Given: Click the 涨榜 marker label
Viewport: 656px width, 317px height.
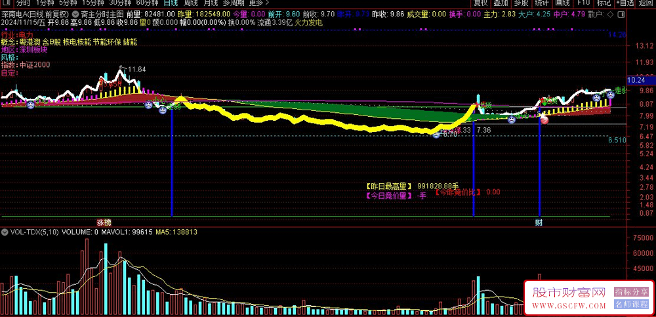Looking at the screenshot, I should 104,222.
